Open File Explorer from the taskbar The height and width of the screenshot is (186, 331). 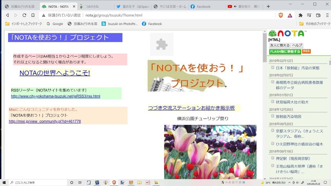click(x=156, y=182)
